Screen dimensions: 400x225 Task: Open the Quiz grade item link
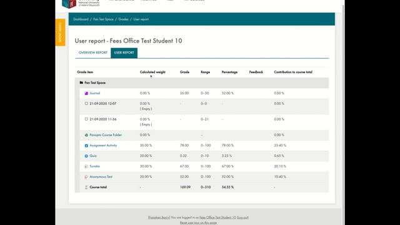(93, 156)
